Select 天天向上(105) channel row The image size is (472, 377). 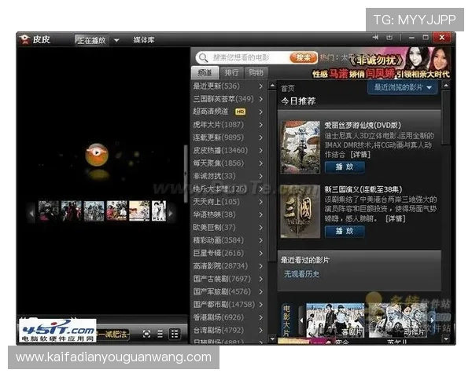click(x=228, y=202)
